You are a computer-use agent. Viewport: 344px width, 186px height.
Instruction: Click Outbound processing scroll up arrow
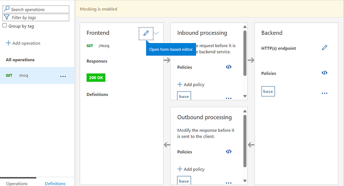[245, 111]
